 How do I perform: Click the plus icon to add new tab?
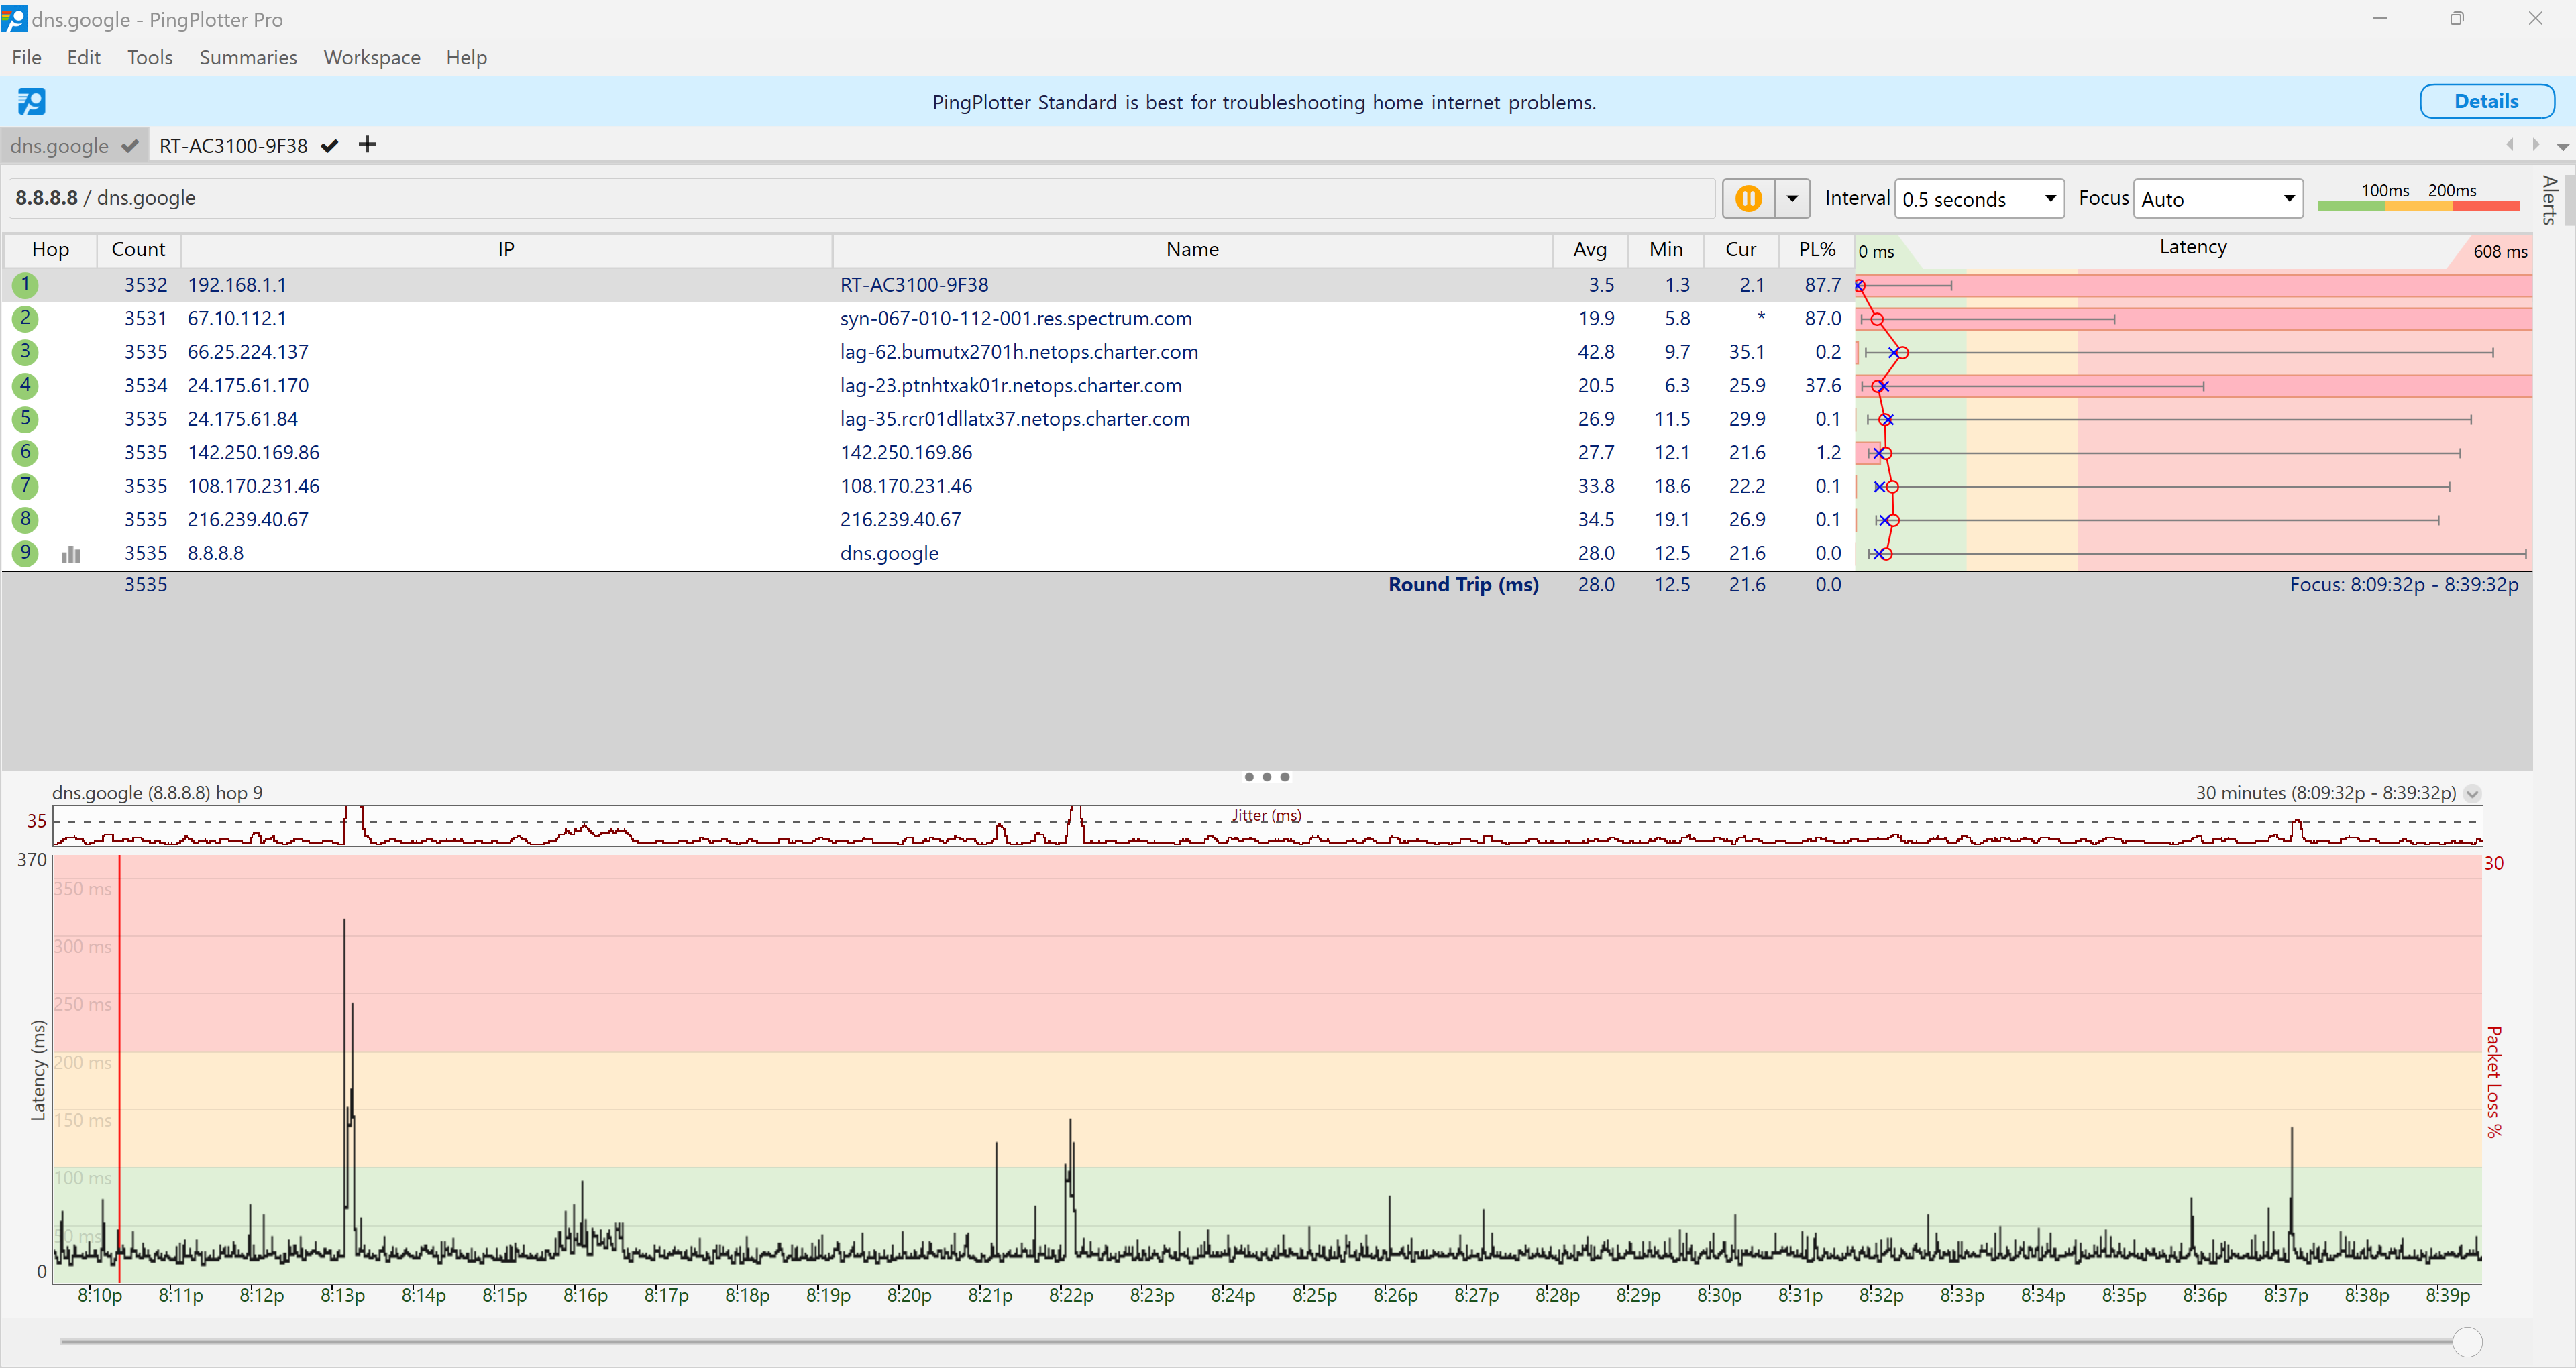(367, 145)
